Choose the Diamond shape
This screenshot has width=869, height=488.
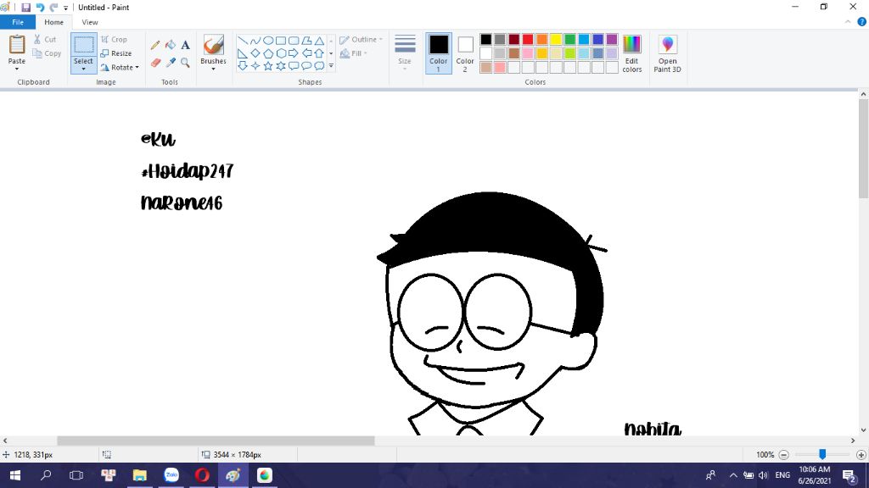(x=255, y=53)
